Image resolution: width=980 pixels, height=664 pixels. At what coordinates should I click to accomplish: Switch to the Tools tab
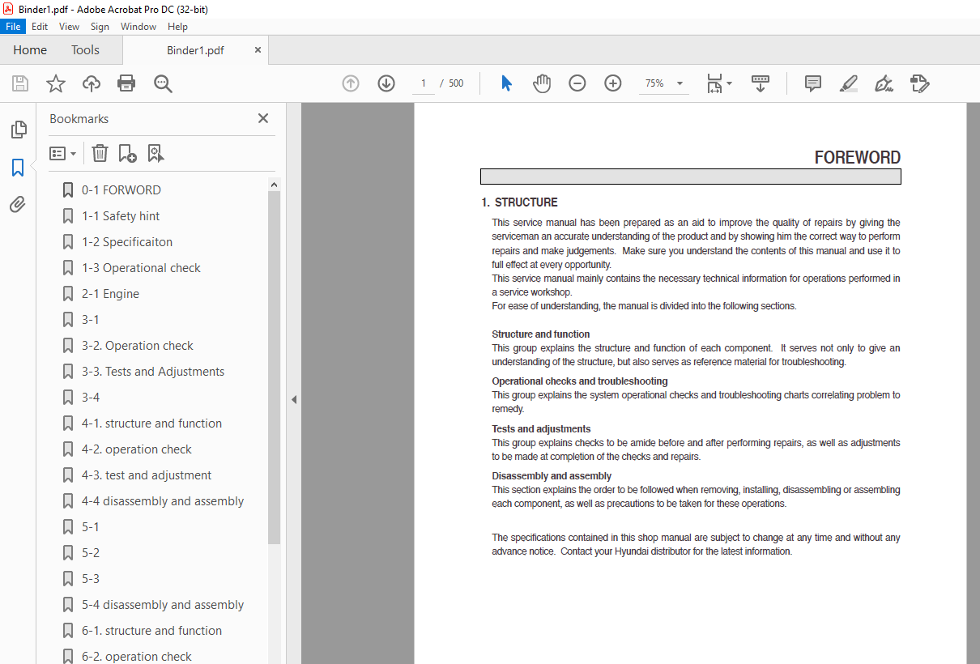tap(85, 50)
